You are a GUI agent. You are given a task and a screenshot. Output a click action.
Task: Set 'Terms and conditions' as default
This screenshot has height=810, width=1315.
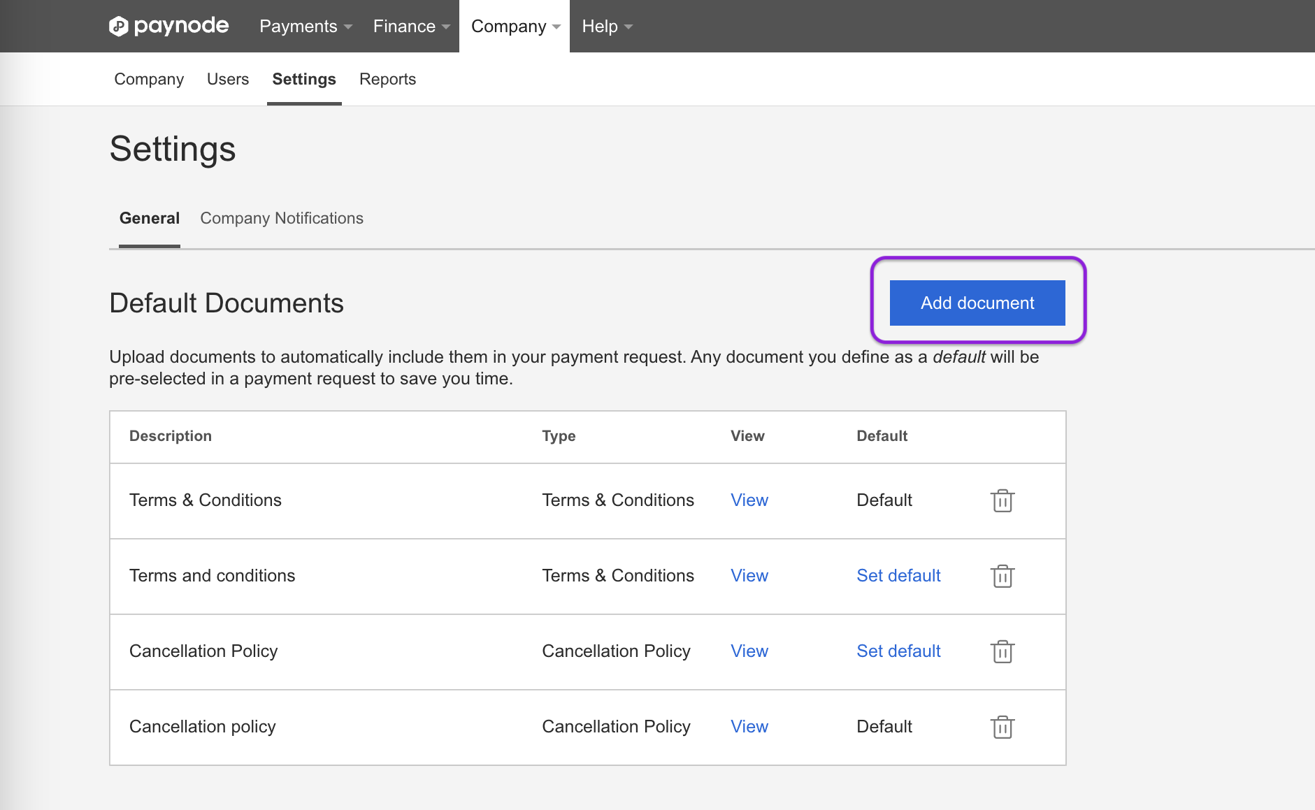[898, 576]
